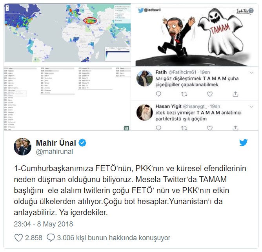This screenshot has height=252, width=262.
Task: Expand options chevron on Hasan Yigit's tweet
Action: tap(251, 107)
